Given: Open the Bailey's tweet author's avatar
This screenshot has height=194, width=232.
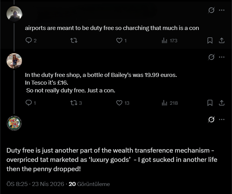Looking at the screenshot, I should point(14,61).
